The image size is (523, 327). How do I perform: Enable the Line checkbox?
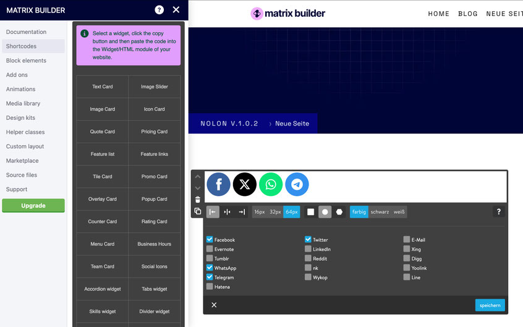pos(407,276)
